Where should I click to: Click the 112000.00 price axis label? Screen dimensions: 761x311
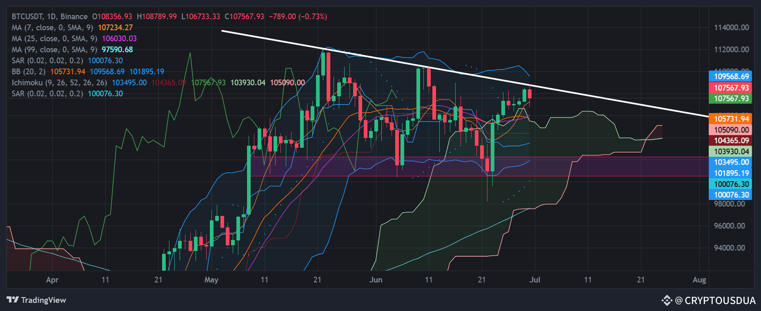coord(731,49)
